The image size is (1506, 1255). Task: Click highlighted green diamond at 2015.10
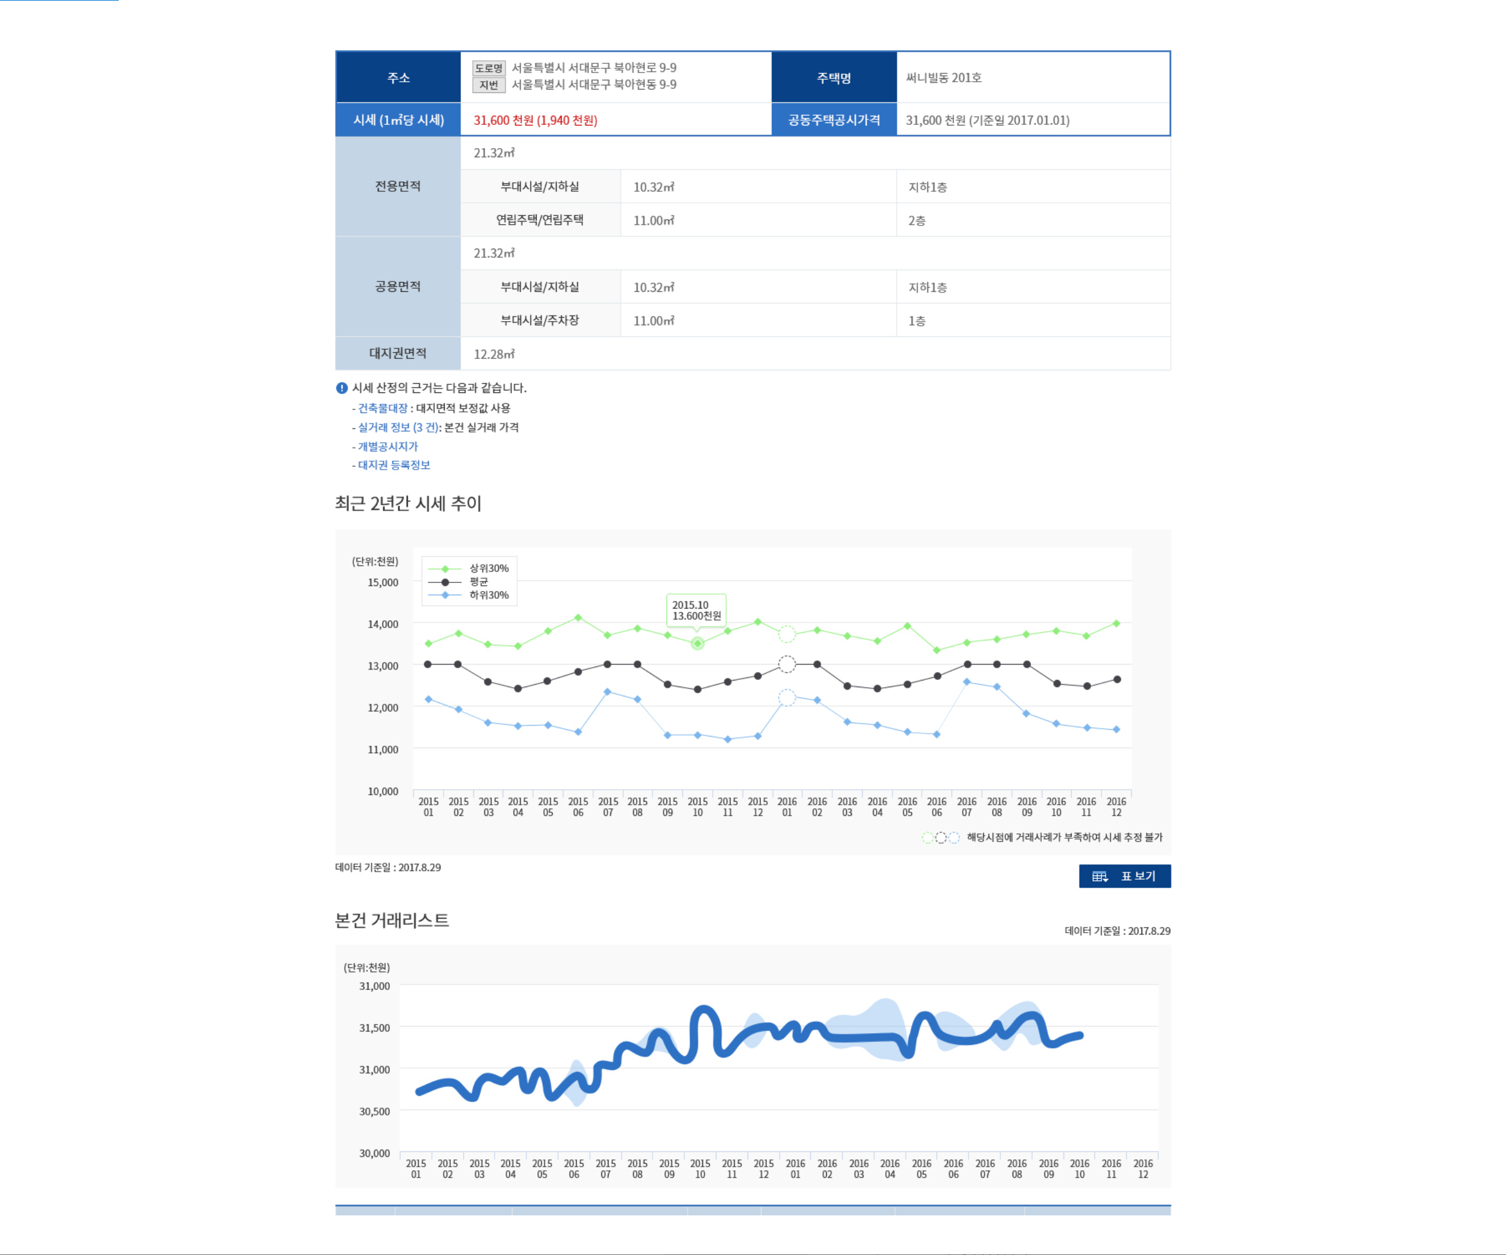[x=697, y=644]
